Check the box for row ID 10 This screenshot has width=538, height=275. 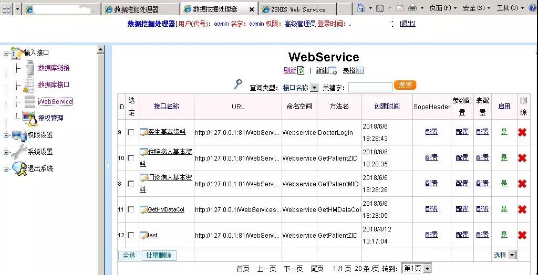pos(131,158)
